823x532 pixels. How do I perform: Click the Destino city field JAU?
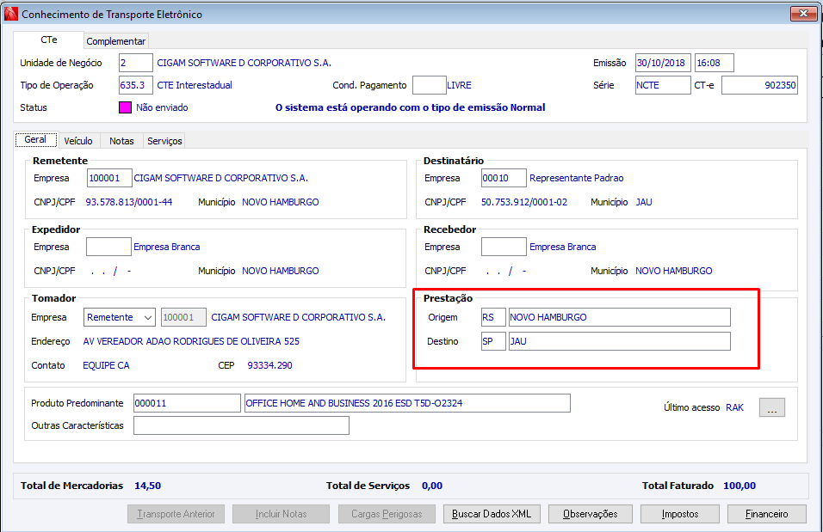click(619, 341)
